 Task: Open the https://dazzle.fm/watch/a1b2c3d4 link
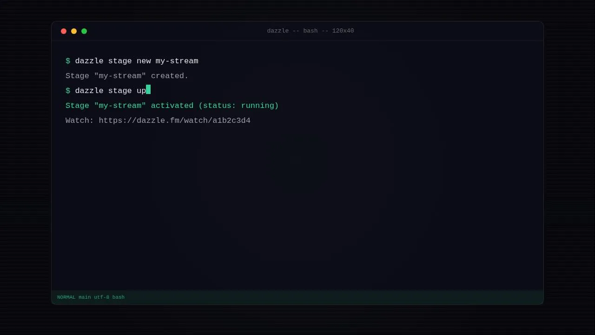coord(174,121)
